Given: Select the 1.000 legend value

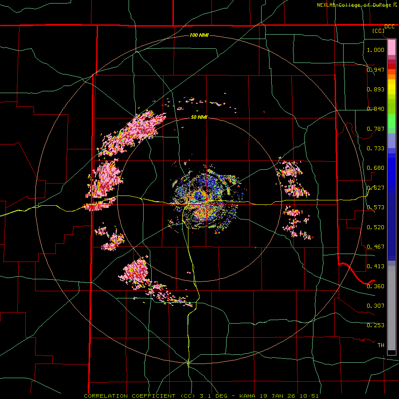Looking at the screenshot, I should pos(376,50).
